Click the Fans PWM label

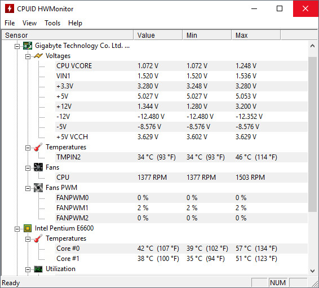pos(61,188)
